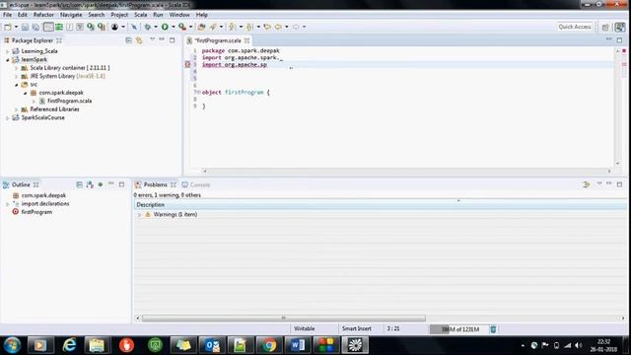Click the Debug bug icon in toolbar
This screenshot has height=355, width=631.
point(148,27)
